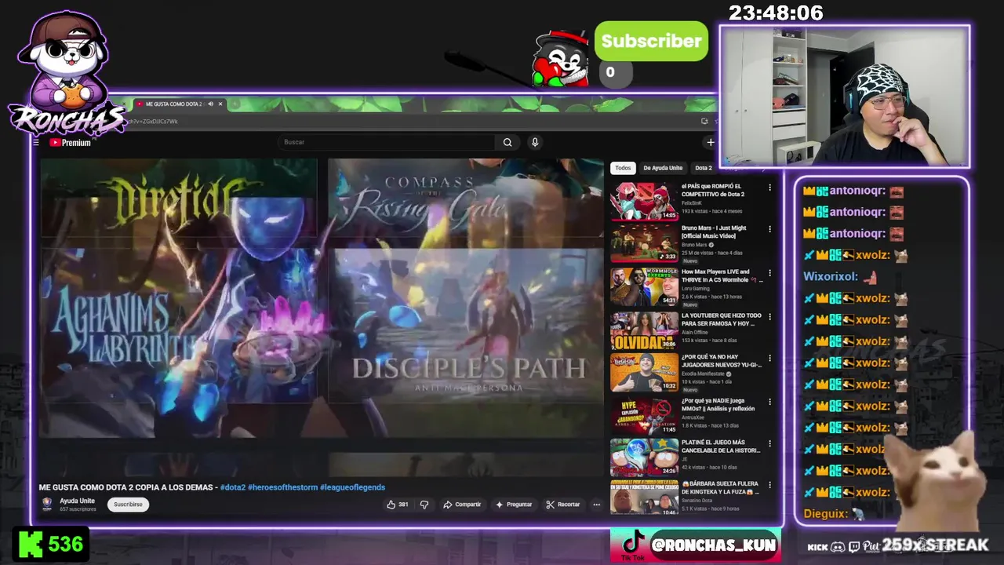Screen dimensions: 1004x565
Task: Select the De Ayuda Unite filter chip
Action: pos(663,168)
